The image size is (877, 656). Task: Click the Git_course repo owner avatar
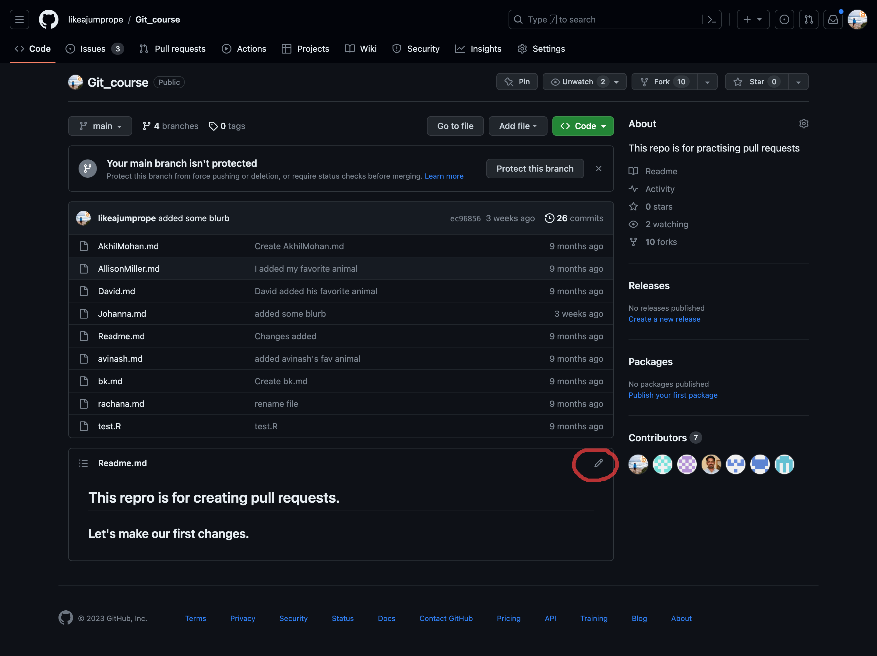(x=75, y=82)
